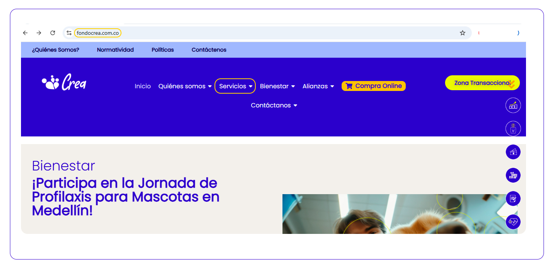
Task: Click the browser forward arrow
Action: coord(39,33)
